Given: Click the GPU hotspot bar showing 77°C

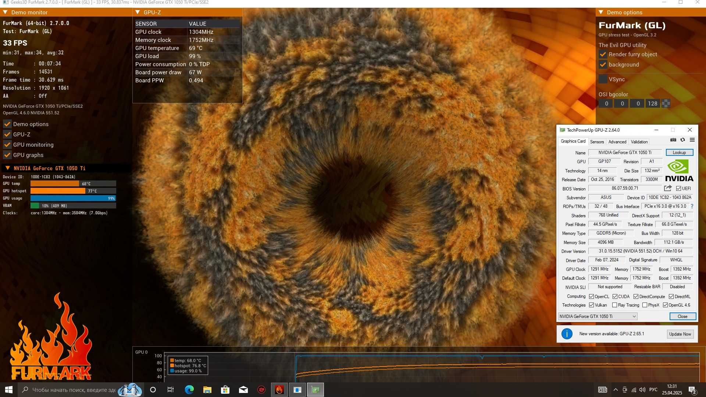Looking at the screenshot, I should coord(73,191).
